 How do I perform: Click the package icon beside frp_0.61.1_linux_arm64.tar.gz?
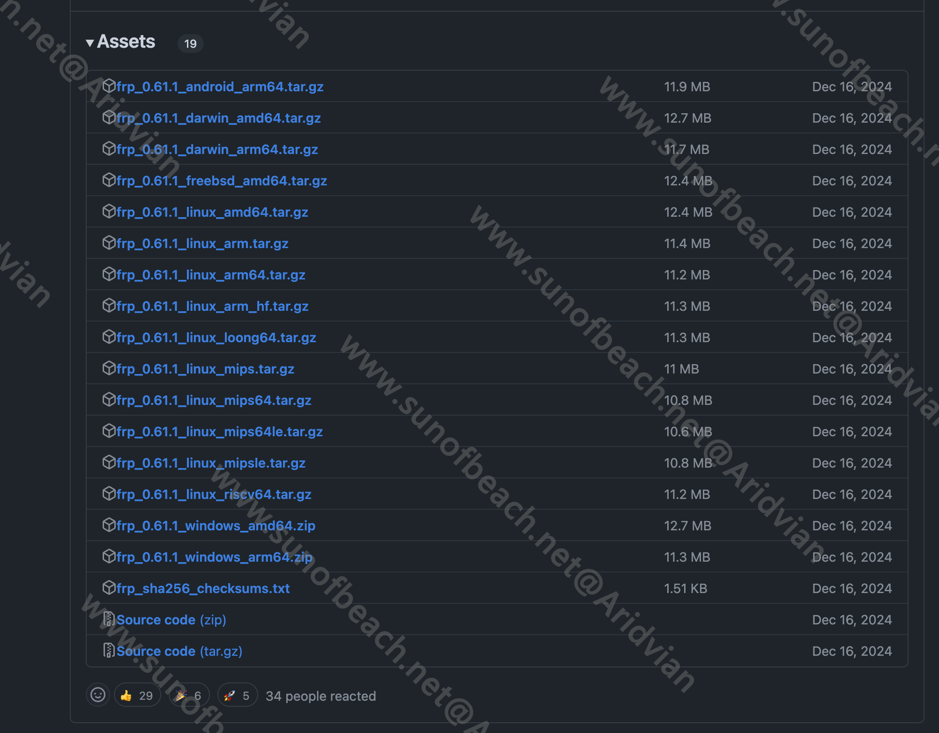click(109, 274)
